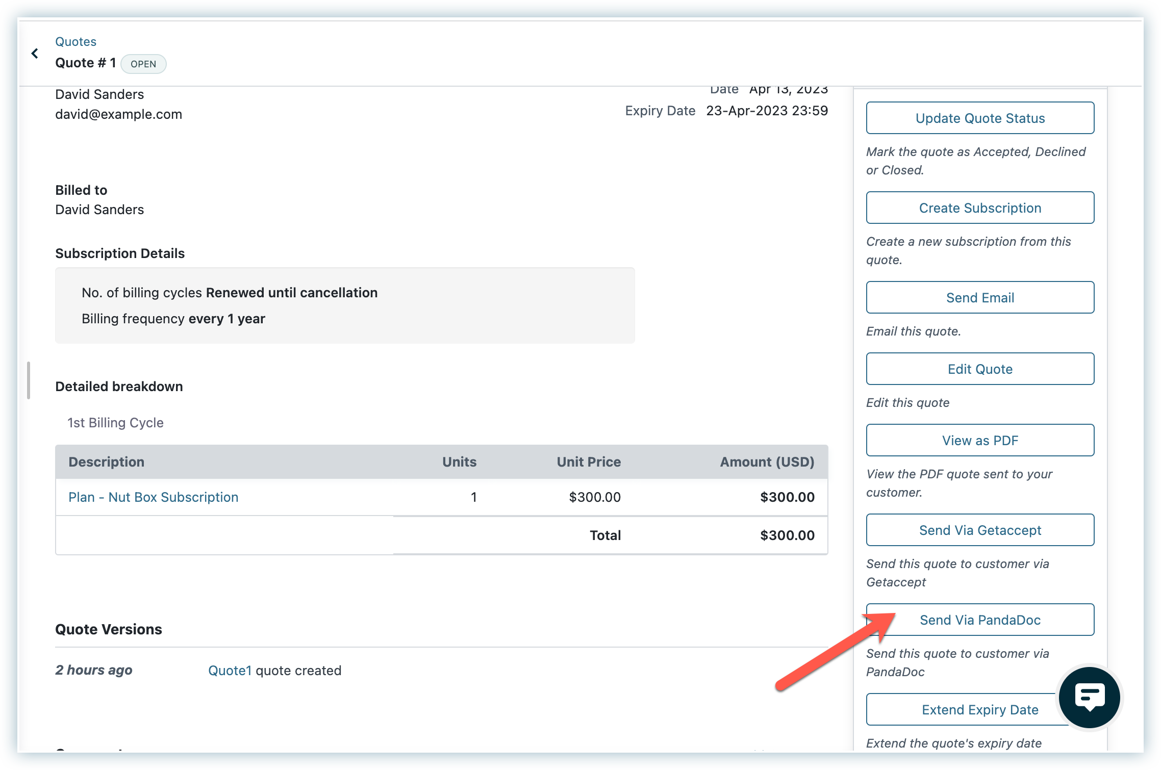The image size is (1161, 770).
Task: Click the Description column header
Action: [x=106, y=462]
